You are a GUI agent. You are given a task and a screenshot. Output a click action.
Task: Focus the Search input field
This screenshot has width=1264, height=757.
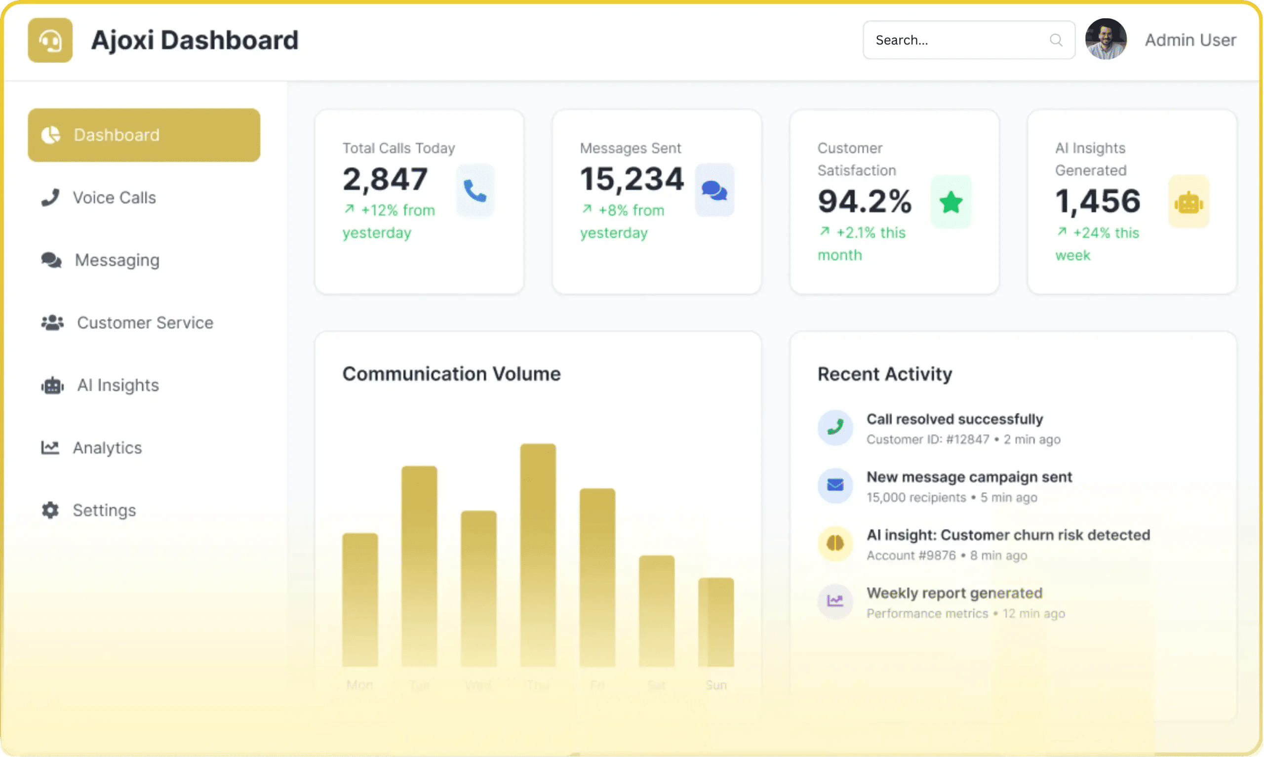(969, 40)
